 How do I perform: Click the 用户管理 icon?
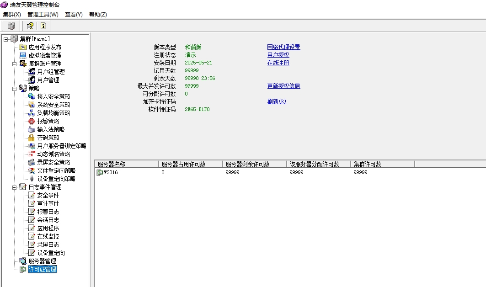tap(31, 80)
